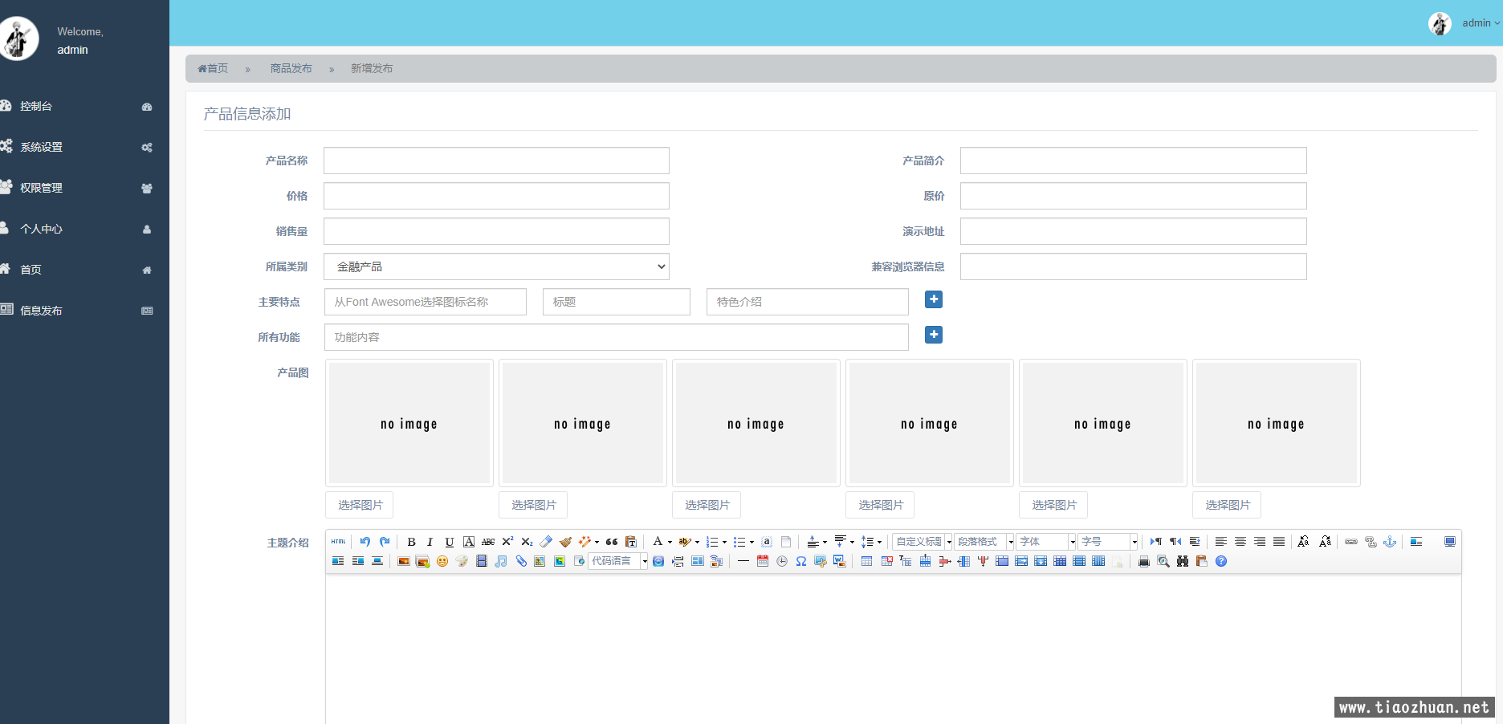This screenshot has height=724, width=1503.
Task: Click the paste as plain text icon
Action: [x=631, y=542]
